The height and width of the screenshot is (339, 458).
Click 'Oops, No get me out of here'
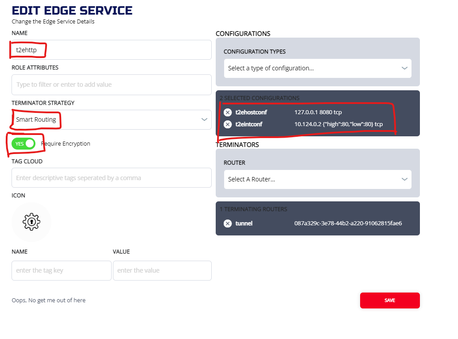[49, 300]
